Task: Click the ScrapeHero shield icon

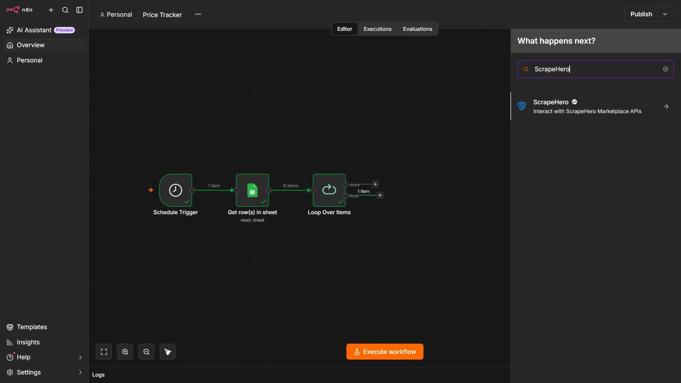Action: pos(522,106)
